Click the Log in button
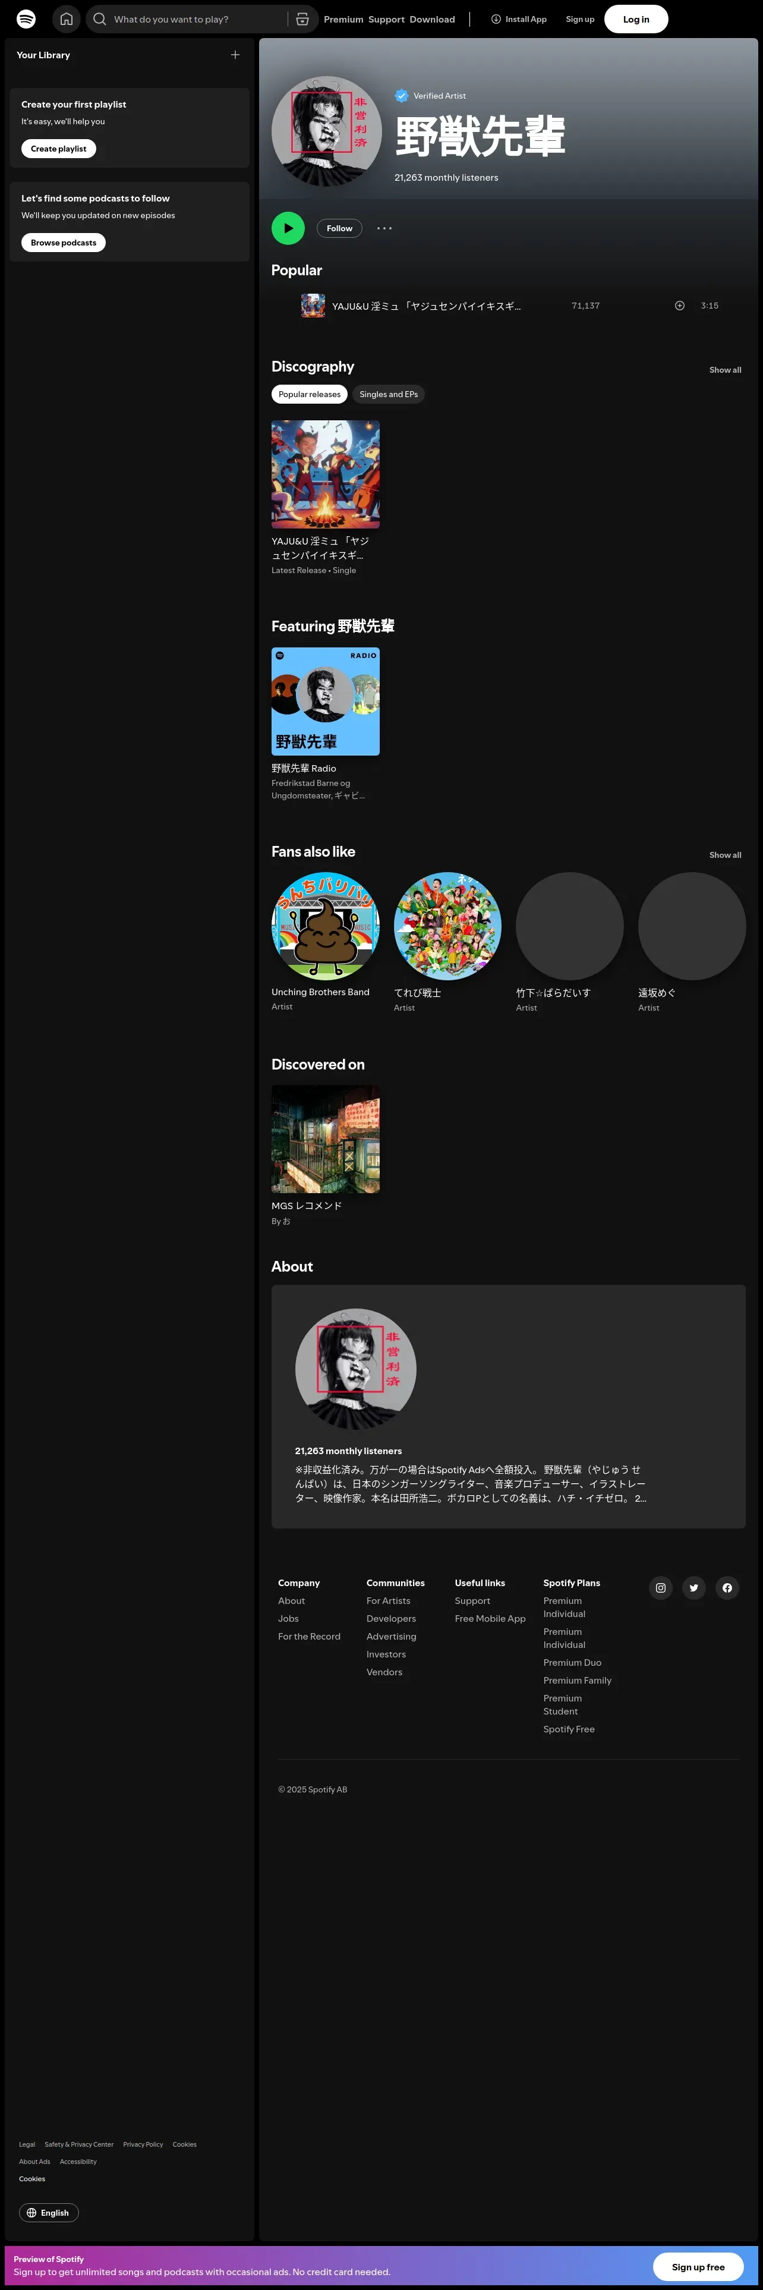Screen dimensions: 763x2290 [x=636, y=20]
